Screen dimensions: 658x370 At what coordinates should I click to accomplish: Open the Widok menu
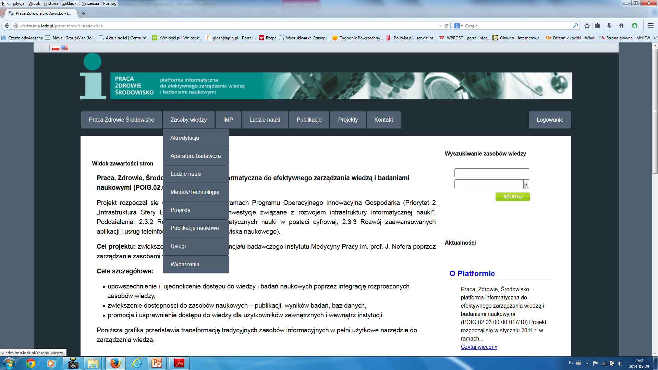tap(34, 3)
